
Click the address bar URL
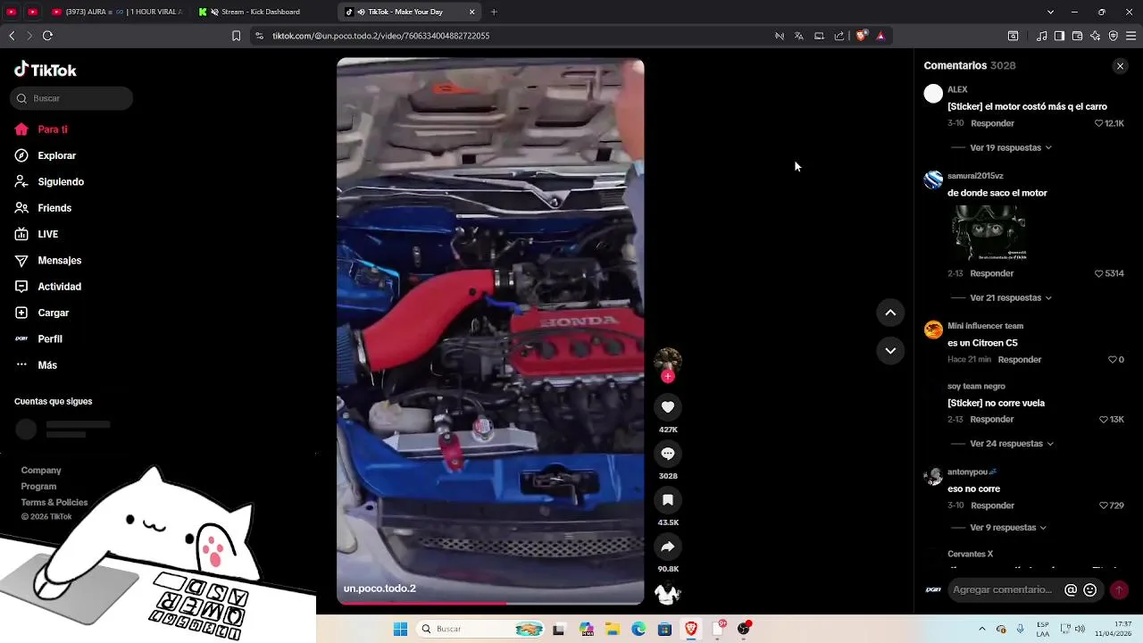tap(380, 36)
